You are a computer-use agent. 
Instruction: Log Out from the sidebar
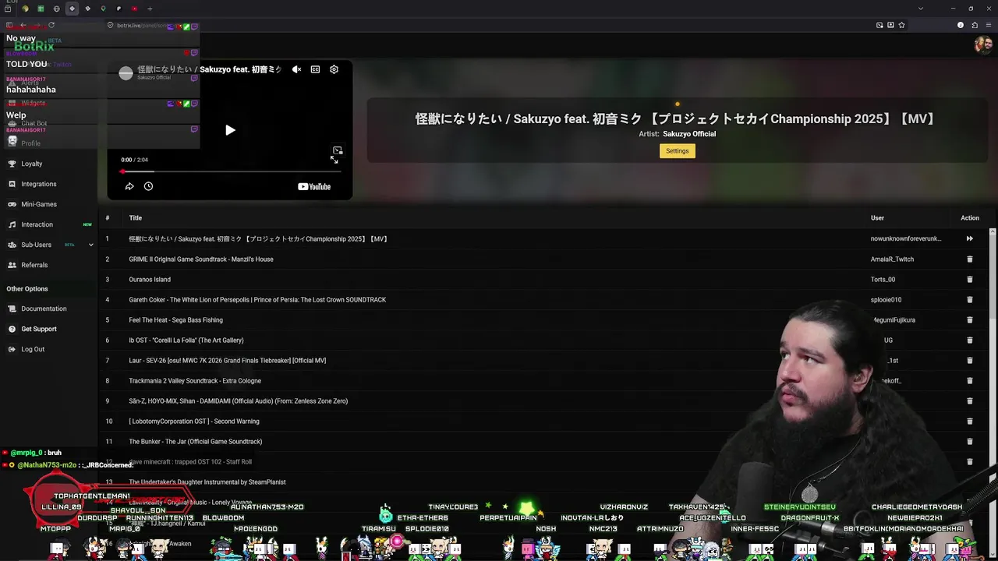click(x=33, y=349)
